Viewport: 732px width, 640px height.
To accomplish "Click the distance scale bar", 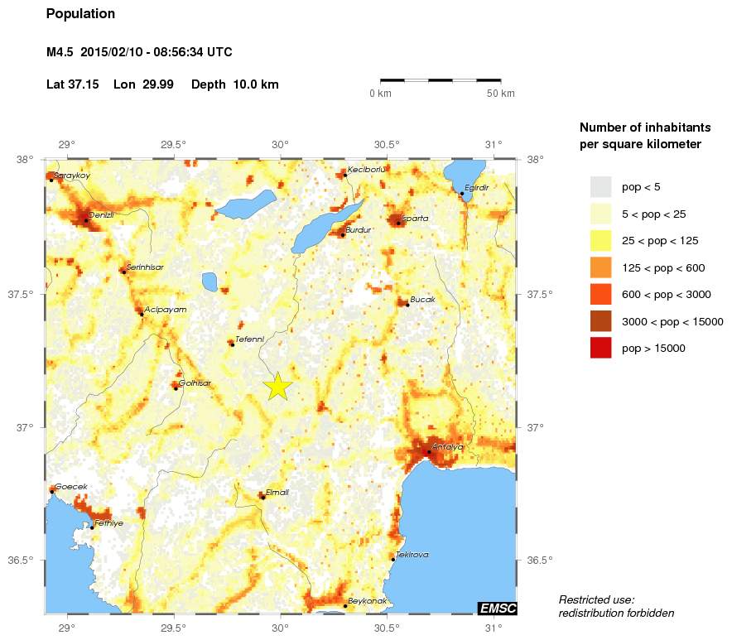I will 441,80.
